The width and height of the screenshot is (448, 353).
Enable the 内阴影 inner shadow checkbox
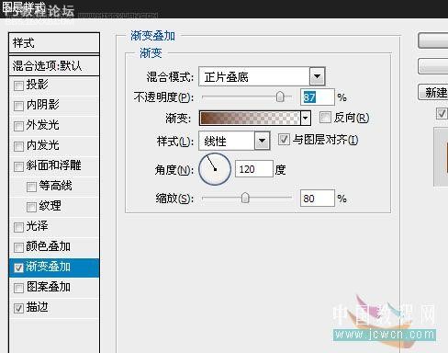[x=18, y=106]
